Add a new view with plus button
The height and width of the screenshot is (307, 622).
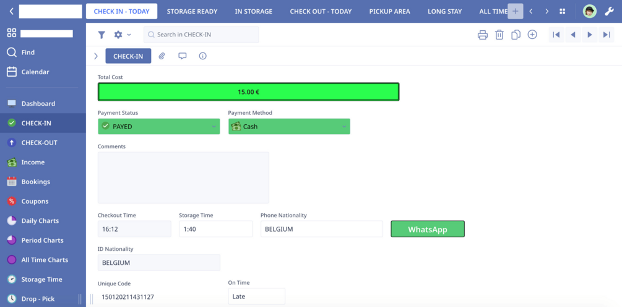[x=516, y=11]
